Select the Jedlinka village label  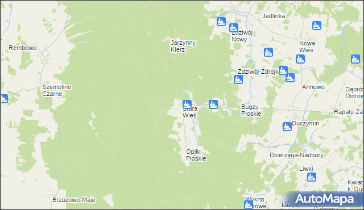pyautogui.click(x=274, y=16)
